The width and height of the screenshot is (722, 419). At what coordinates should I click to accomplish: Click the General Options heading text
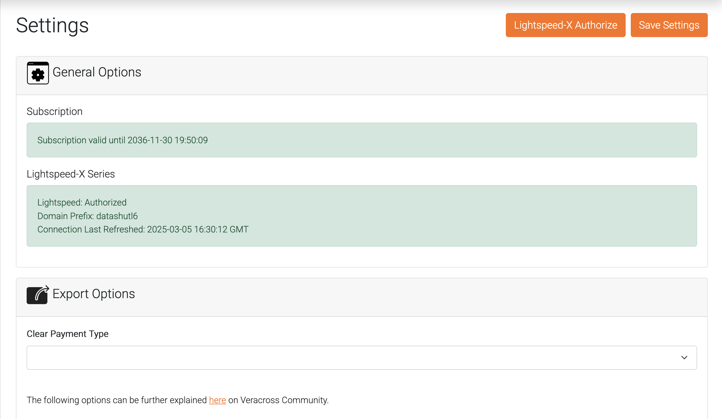click(97, 72)
